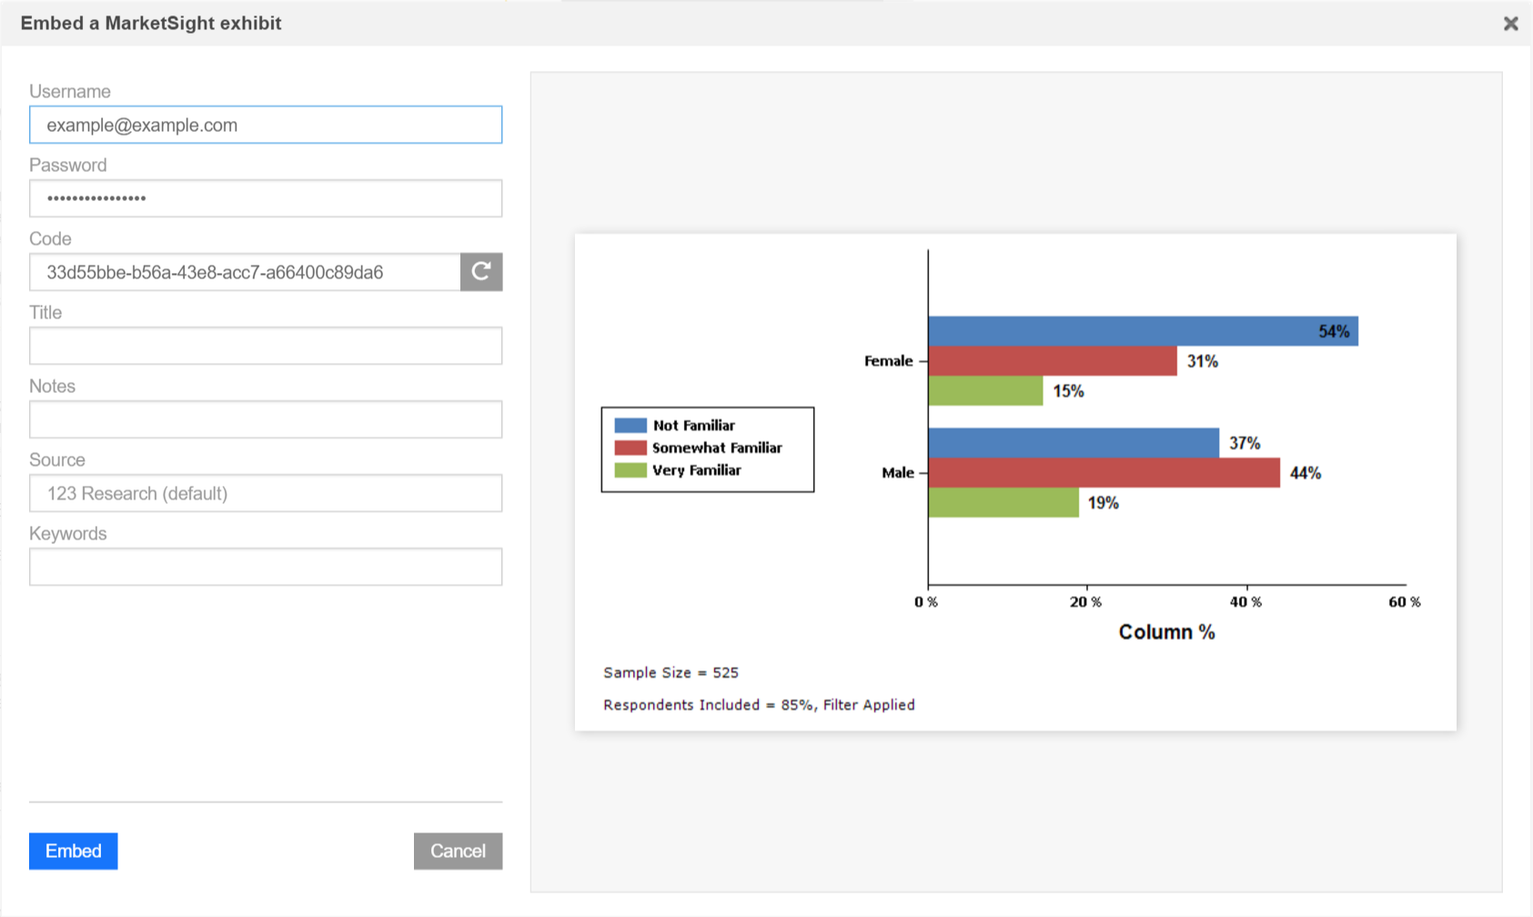Close the Embed a MarketSight exhibit dialog
1533x917 pixels.
[x=1510, y=23]
